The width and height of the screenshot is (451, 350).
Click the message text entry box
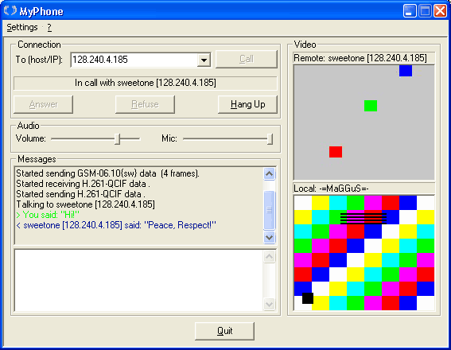point(138,281)
